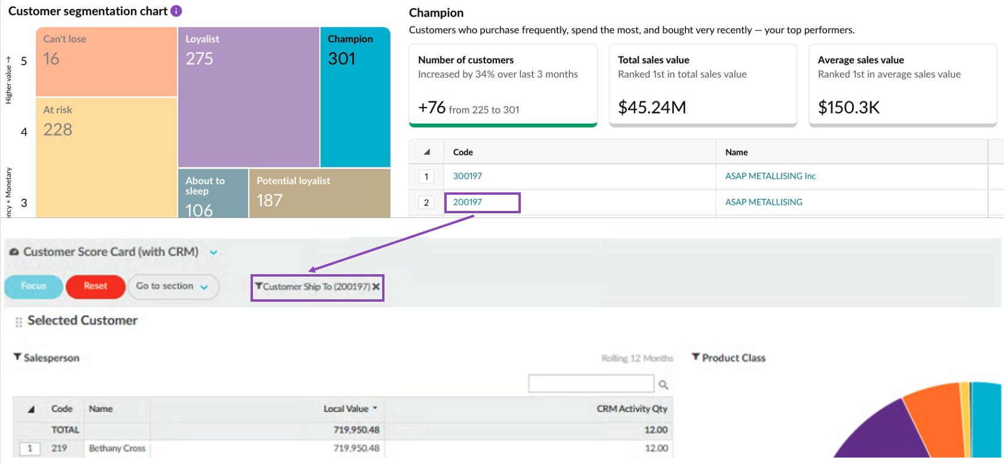
Task: Click the Salesperson filter funnel icon
Action: (17, 357)
